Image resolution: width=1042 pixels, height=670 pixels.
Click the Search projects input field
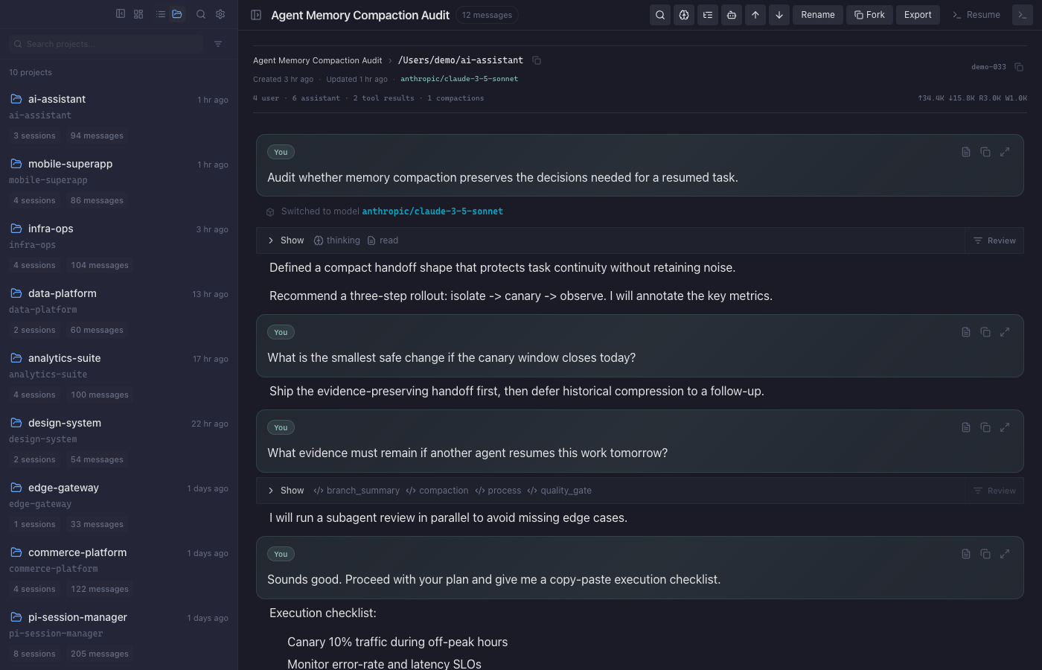[x=106, y=44]
